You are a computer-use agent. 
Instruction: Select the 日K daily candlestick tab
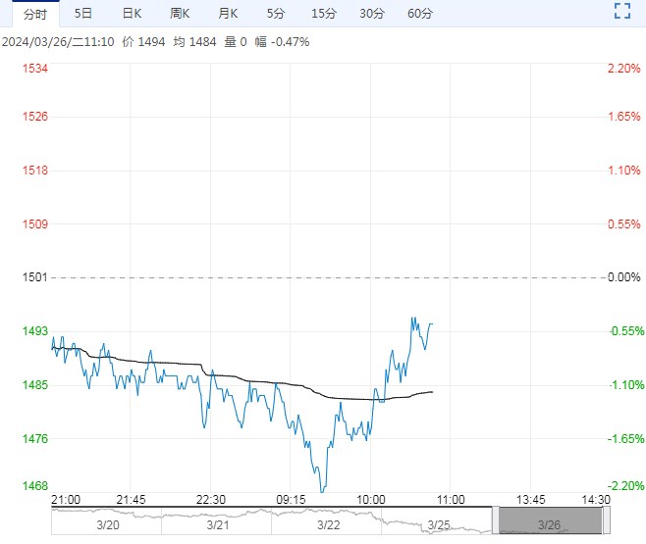(x=132, y=14)
